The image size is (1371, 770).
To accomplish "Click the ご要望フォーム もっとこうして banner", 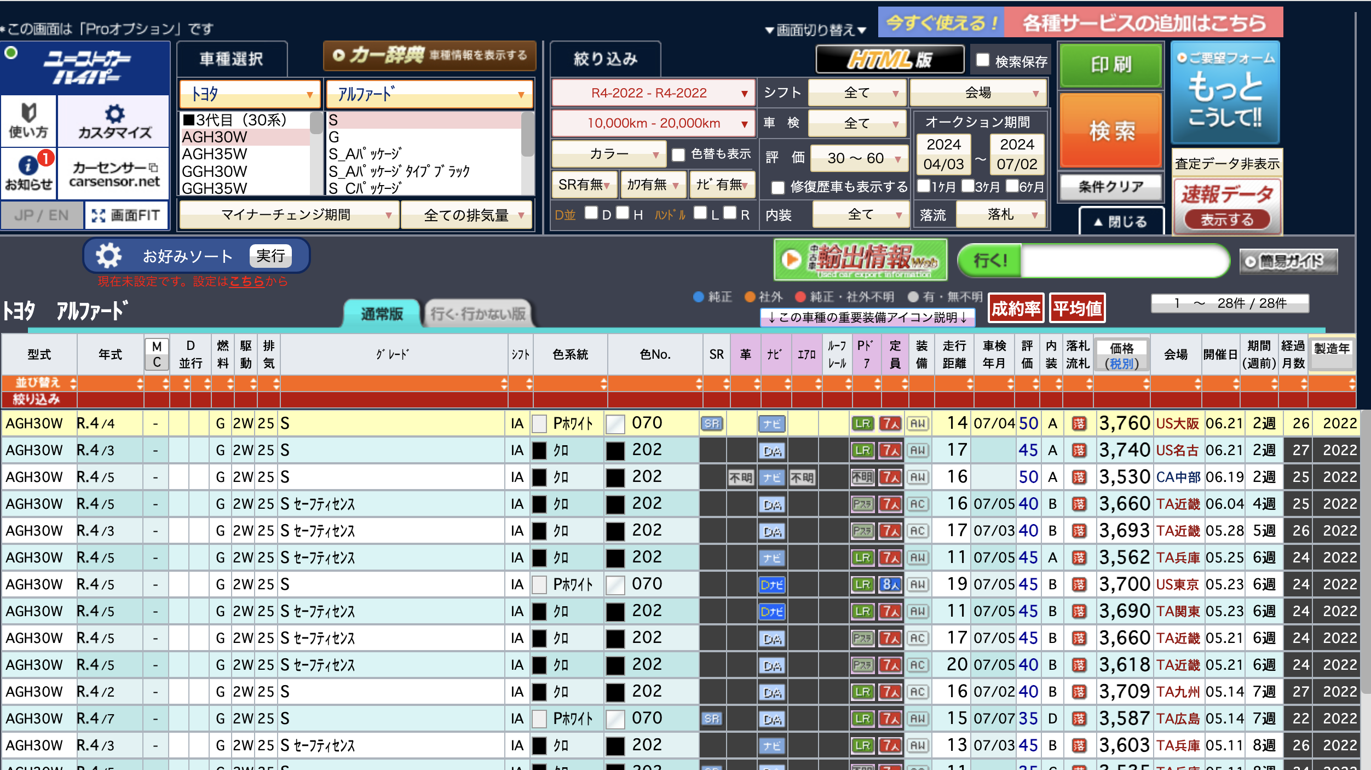I will pos(1225,92).
